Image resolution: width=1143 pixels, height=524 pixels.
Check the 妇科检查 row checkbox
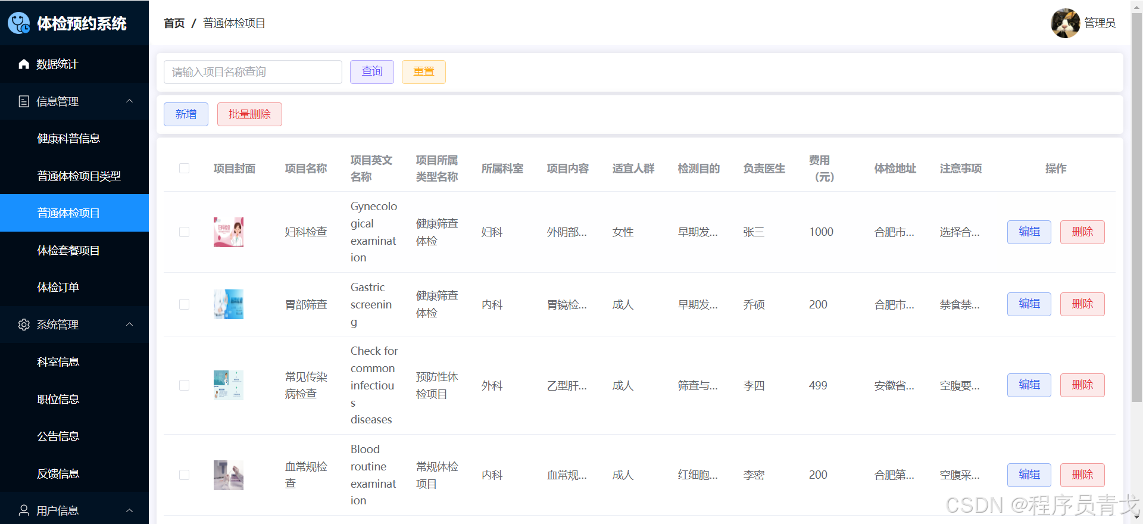(185, 232)
